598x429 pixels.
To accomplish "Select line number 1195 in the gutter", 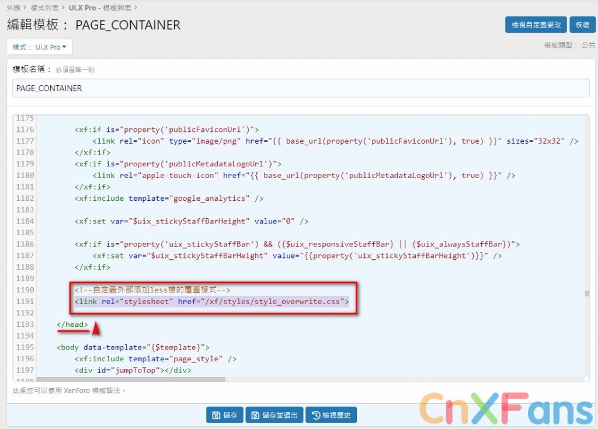I will [x=25, y=347].
